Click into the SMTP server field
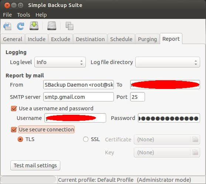Viewport: 206px width, 184px height. tap(78, 97)
